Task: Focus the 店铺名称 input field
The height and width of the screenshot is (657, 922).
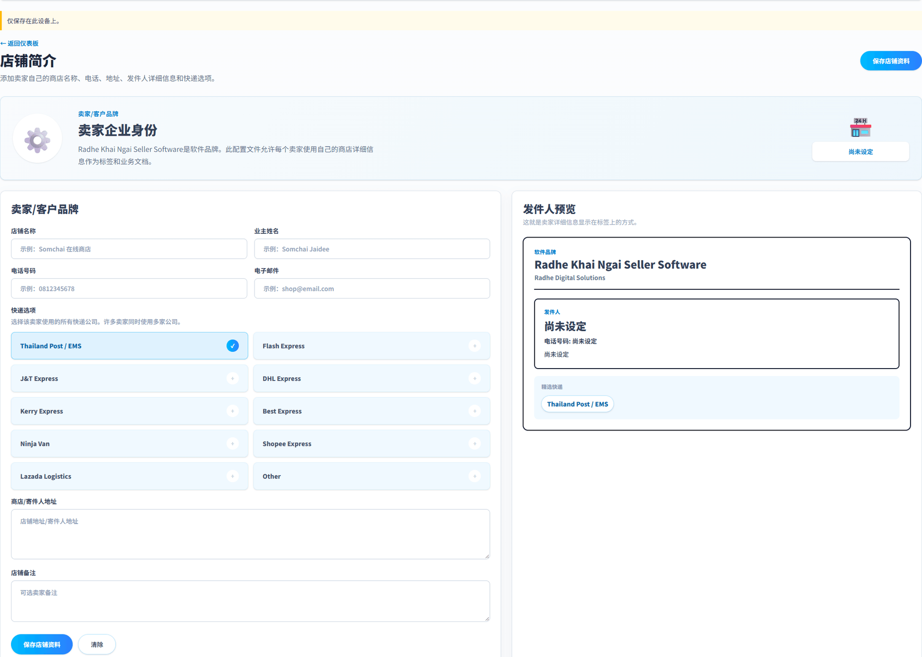Action: pos(129,249)
